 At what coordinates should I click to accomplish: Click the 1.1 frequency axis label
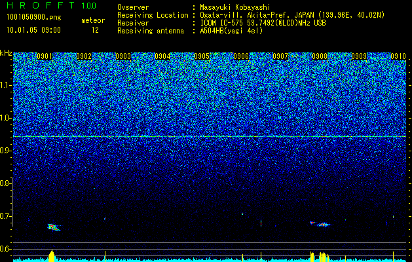[5, 85]
